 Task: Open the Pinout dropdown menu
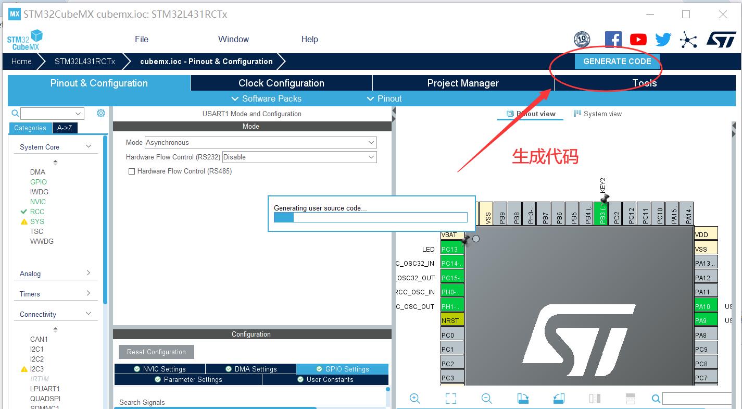pyautogui.click(x=384, y=98)
